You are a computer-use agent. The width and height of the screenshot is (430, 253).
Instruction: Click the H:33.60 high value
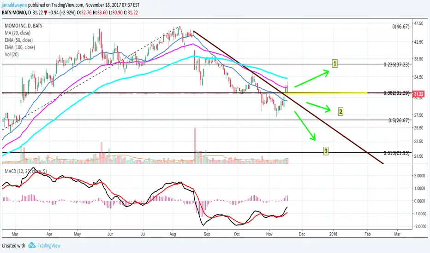click(100, 12)
